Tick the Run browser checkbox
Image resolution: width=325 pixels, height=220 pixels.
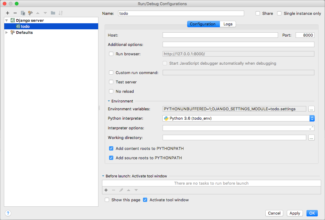(x=111, y=54)
